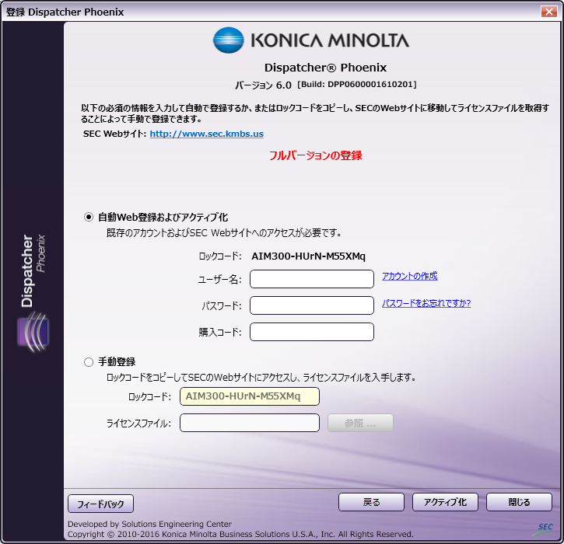Click the manual ロックコード field
Screen dimensions: 564x544
pyautogui.click(x=250, y=396)
